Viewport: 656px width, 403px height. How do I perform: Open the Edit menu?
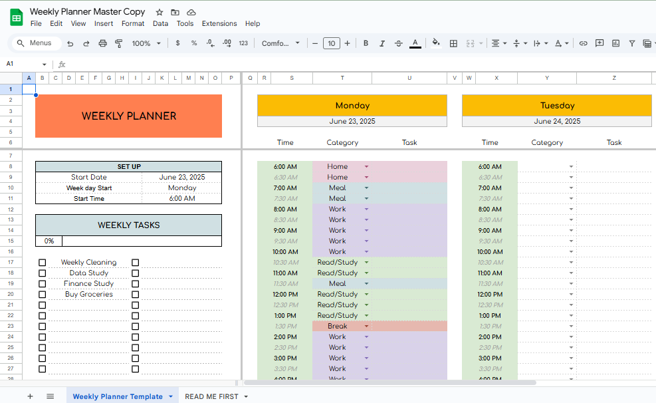point(56,23)
